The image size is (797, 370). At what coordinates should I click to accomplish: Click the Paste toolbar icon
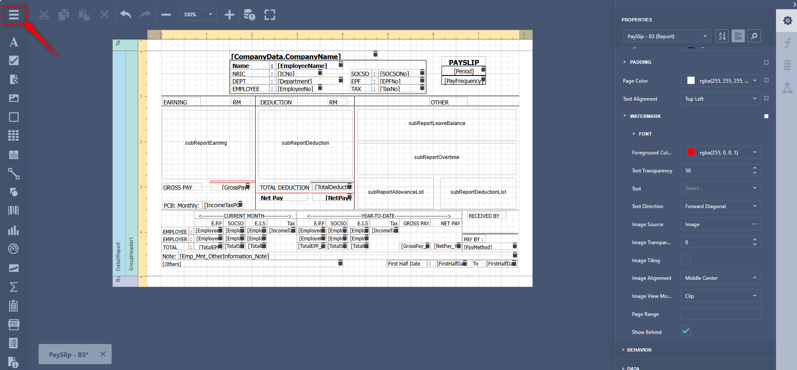84,15
